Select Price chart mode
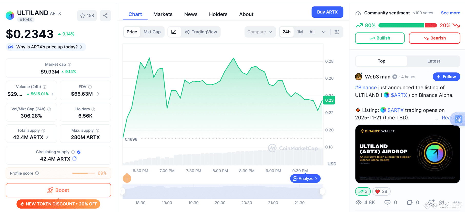Viewport: 465px width, 212px height. tap(132, 32)
